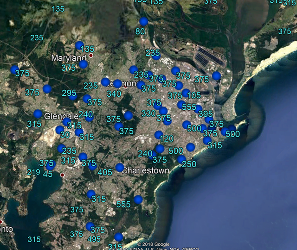Click the blue placemark above the 80 label

point(143,22)
